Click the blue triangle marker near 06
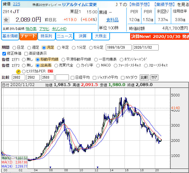 click(51, 167)
